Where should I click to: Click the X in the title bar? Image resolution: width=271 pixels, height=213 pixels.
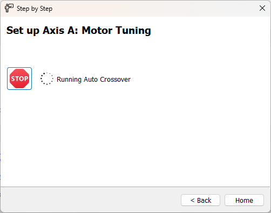pos(262,8)
